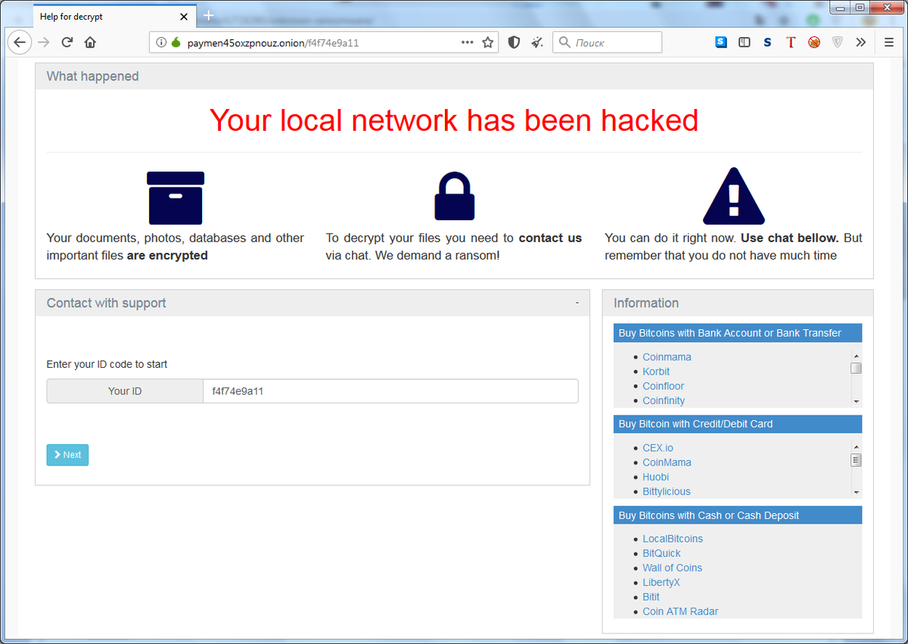Toggle the sidebar view icon
This screenshot has width=908, height=644.
click(745, 42)
